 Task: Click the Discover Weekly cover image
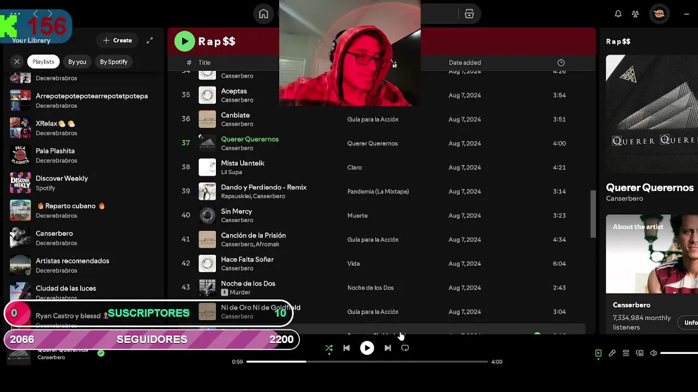click(20, 183)
